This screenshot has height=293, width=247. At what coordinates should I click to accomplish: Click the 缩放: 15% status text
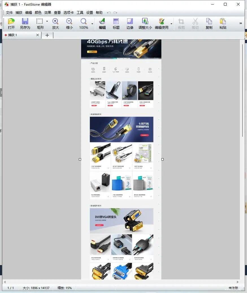65,288
